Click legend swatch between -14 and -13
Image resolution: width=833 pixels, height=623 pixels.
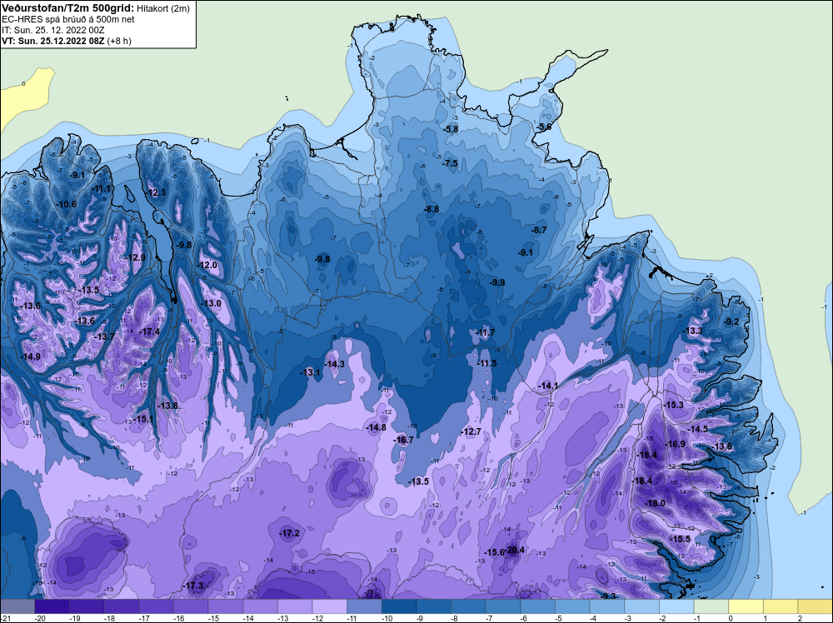(x=260, y=606)
